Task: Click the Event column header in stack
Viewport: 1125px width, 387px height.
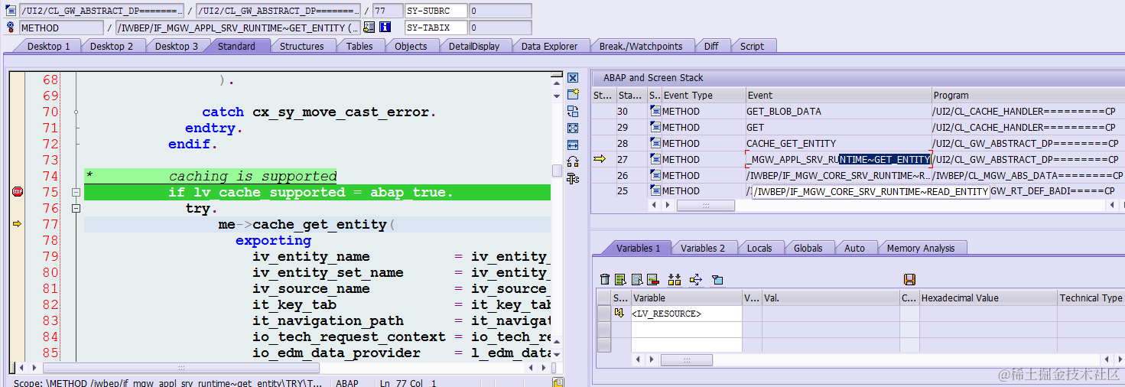Action: click(x=838, y=95)
